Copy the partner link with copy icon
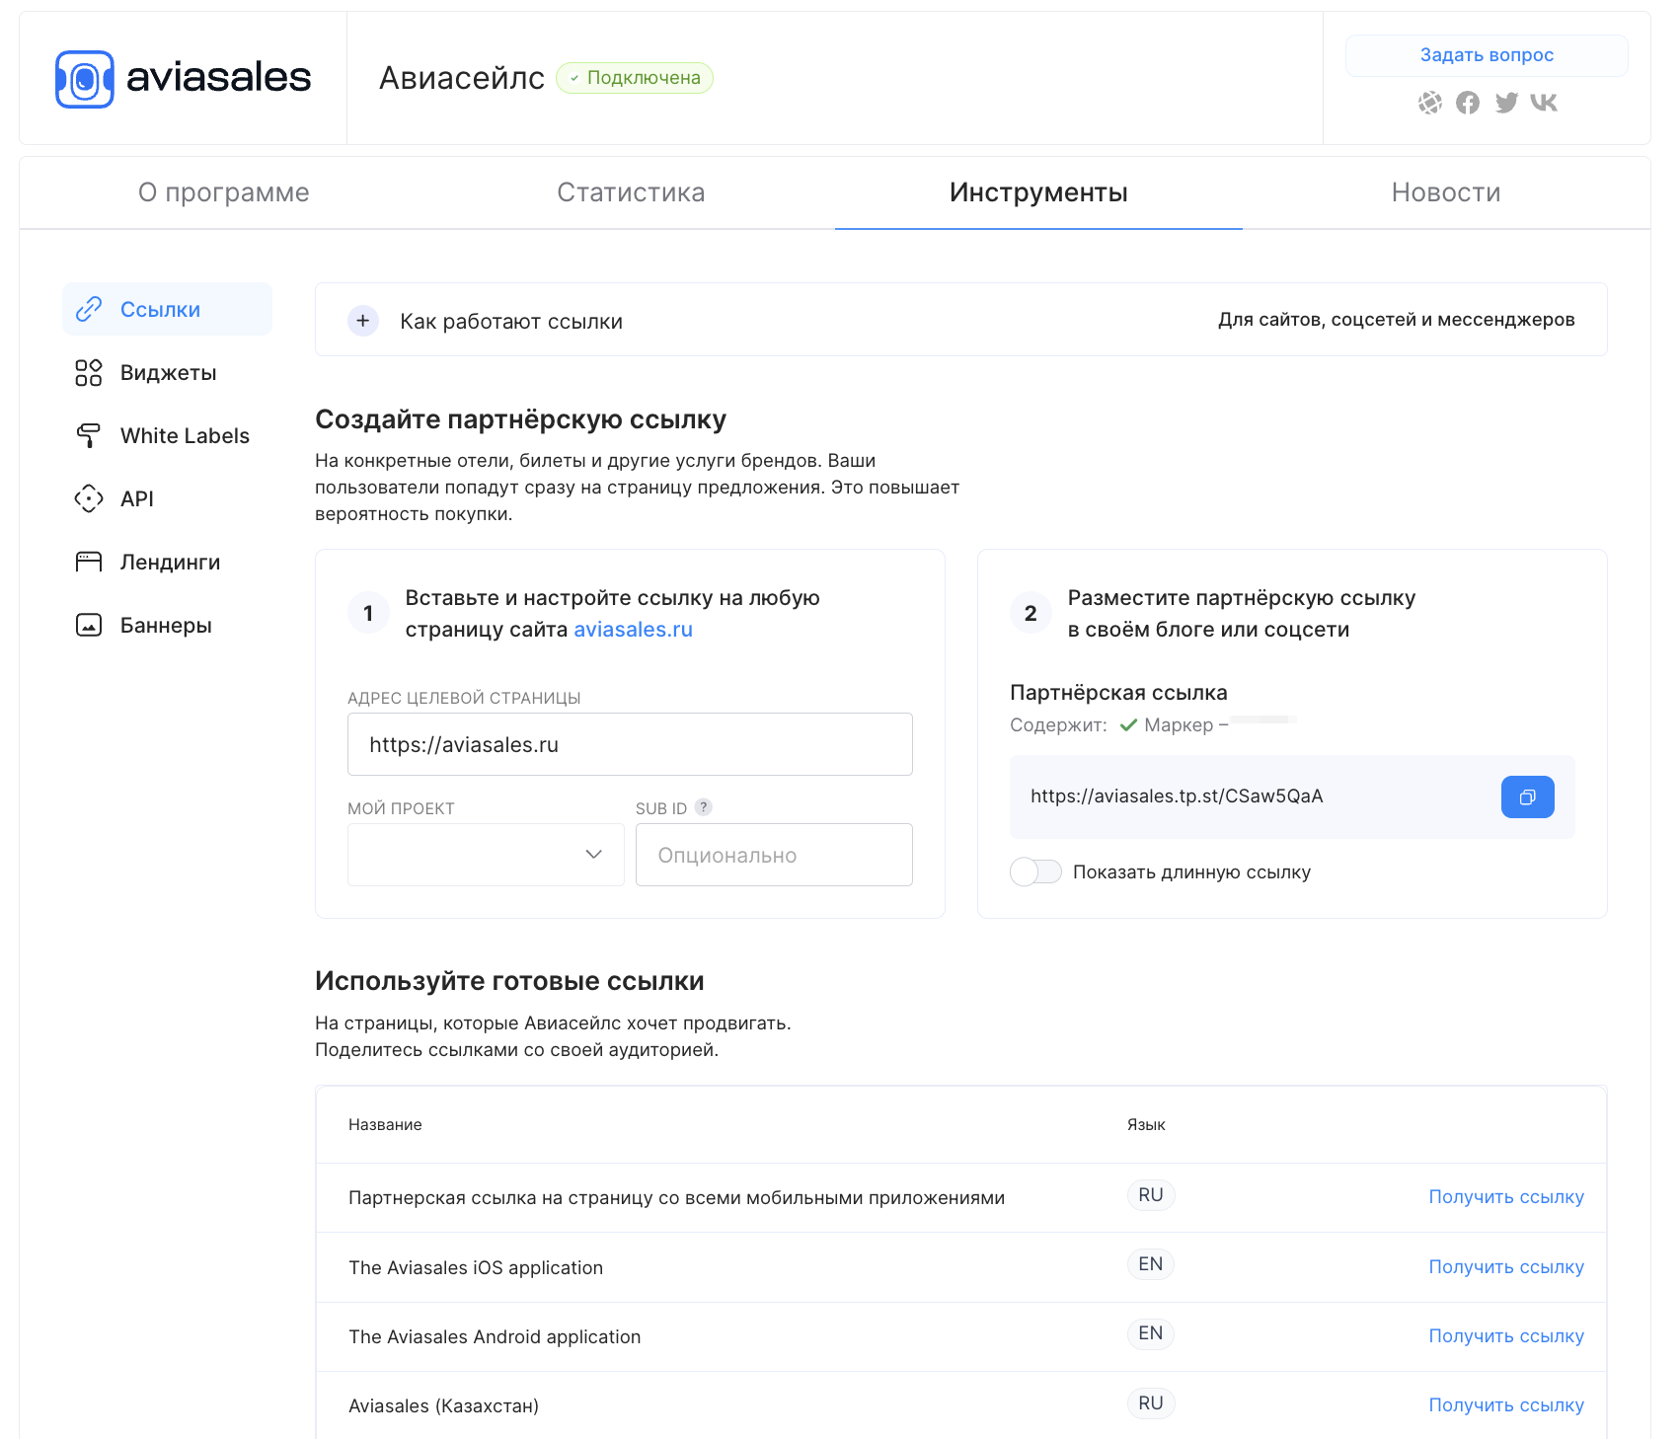The image size is (1680, 1439). click(x=1527, y=796)
